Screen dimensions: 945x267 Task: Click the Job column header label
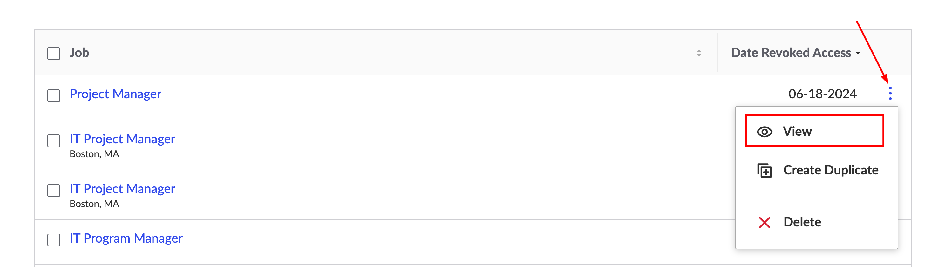point(79,53)
